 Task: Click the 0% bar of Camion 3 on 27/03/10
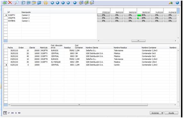[104, 15]
